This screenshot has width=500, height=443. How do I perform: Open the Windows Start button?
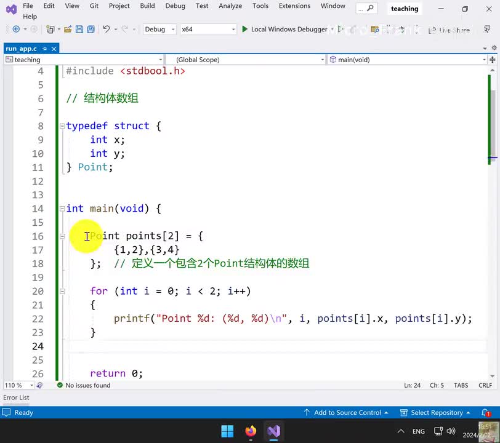227,431
